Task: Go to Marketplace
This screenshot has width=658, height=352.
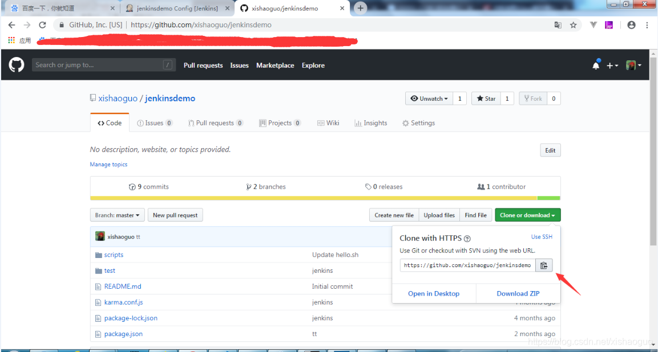Action: [x=275, y=66]
